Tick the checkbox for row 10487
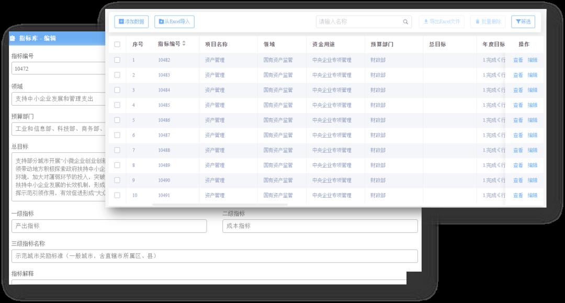 click(x=117, y=135)
